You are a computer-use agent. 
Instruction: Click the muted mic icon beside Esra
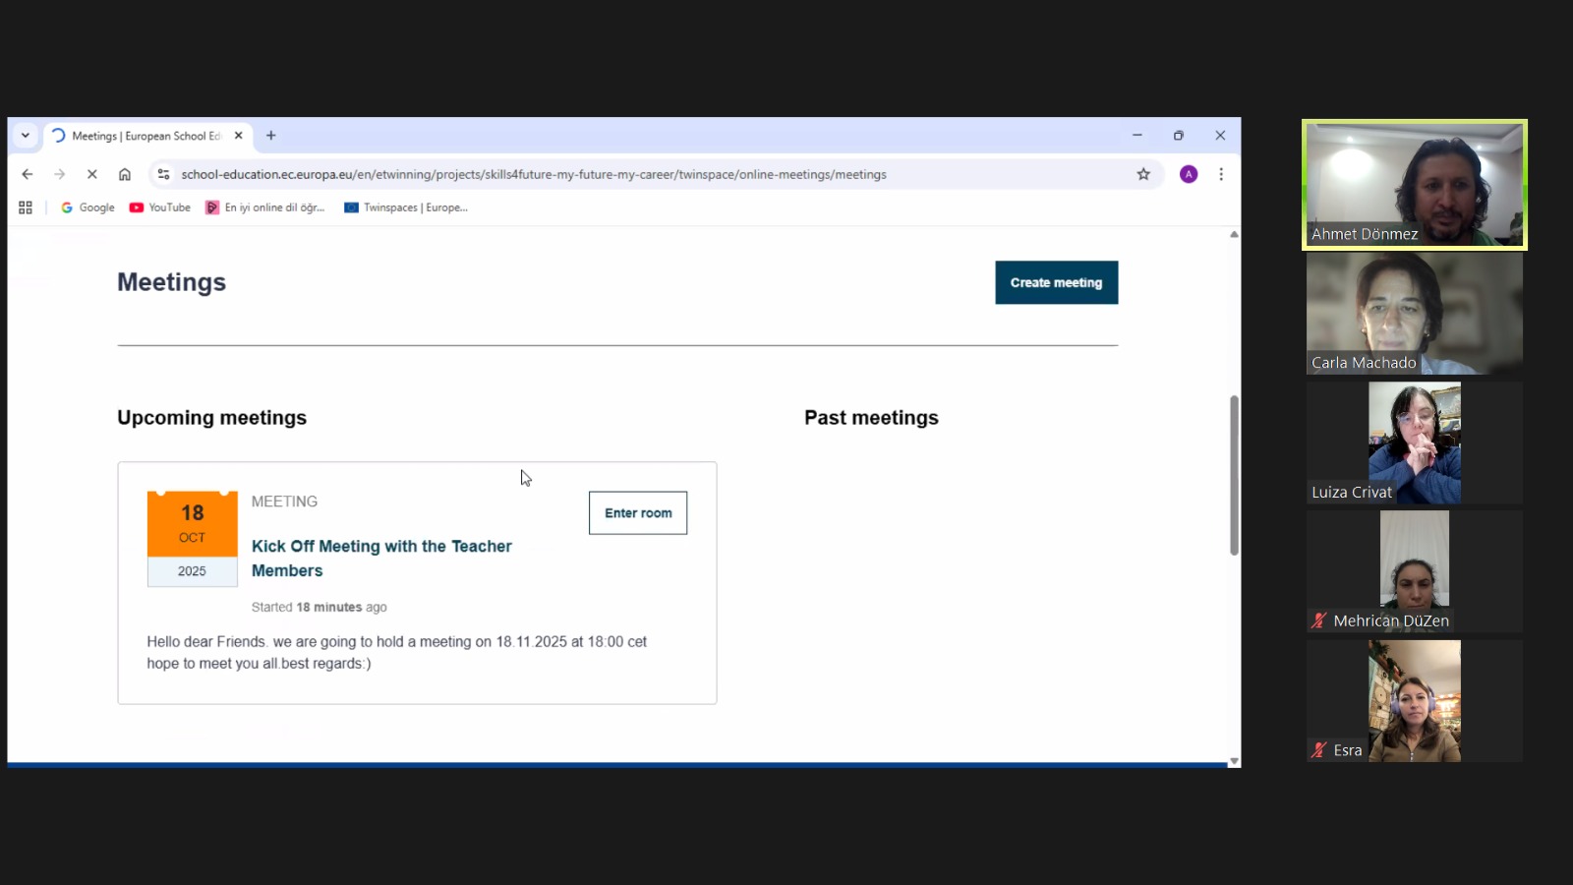point(1319,750)
